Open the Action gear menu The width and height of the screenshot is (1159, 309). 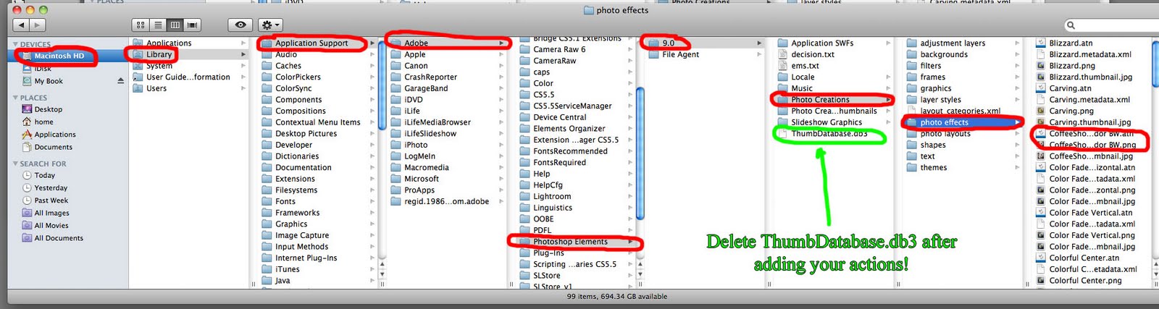click(269, 25)
